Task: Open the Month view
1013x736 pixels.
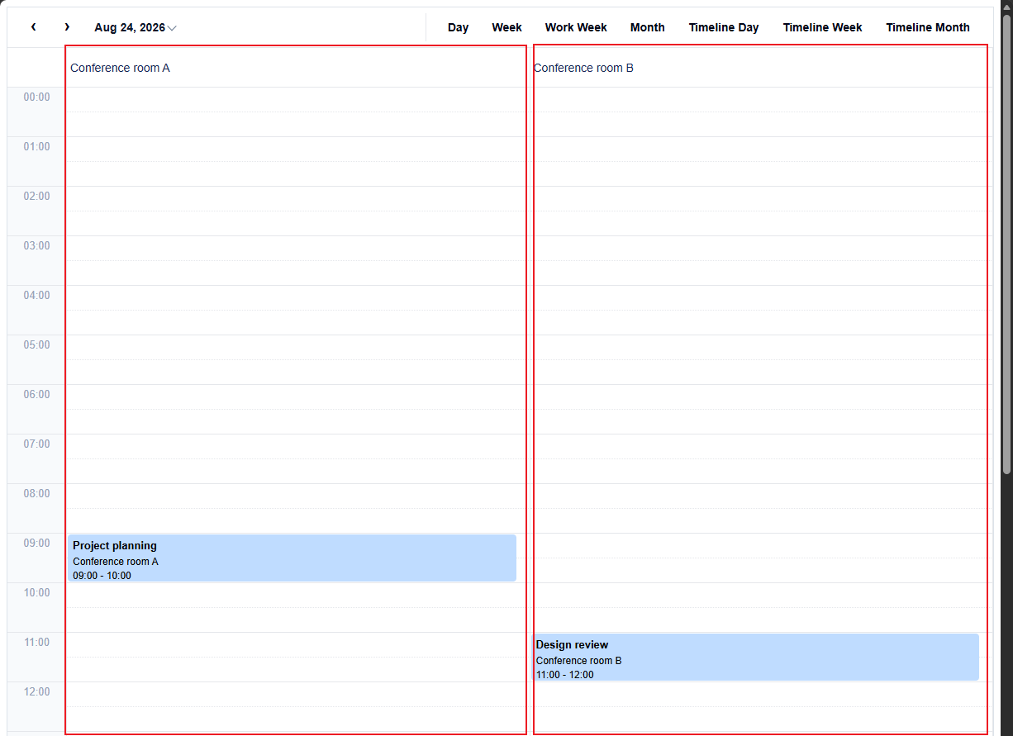Action: 647,27
